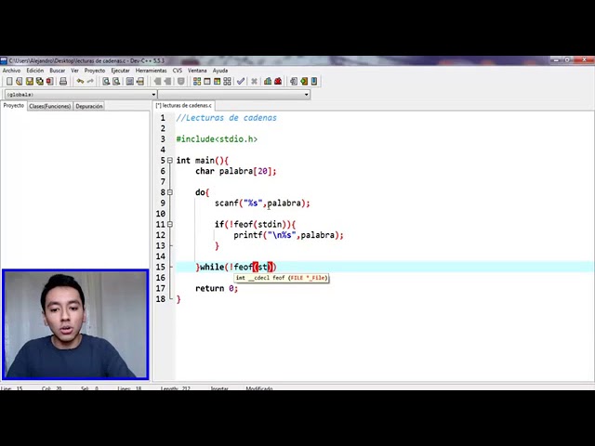Click line number 10 in the gutter
The image size is (595, 446).
pyautogui.click(x=161, y=214)
